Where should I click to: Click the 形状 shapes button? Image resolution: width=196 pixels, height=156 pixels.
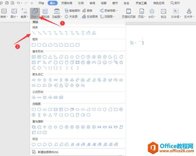pos(35,13)
